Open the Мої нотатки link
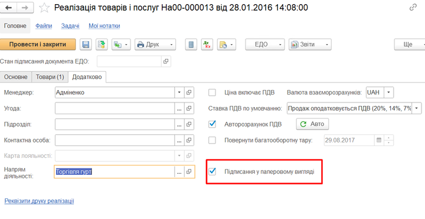Screen dimensions: 425x219 [x=104, y=26]
